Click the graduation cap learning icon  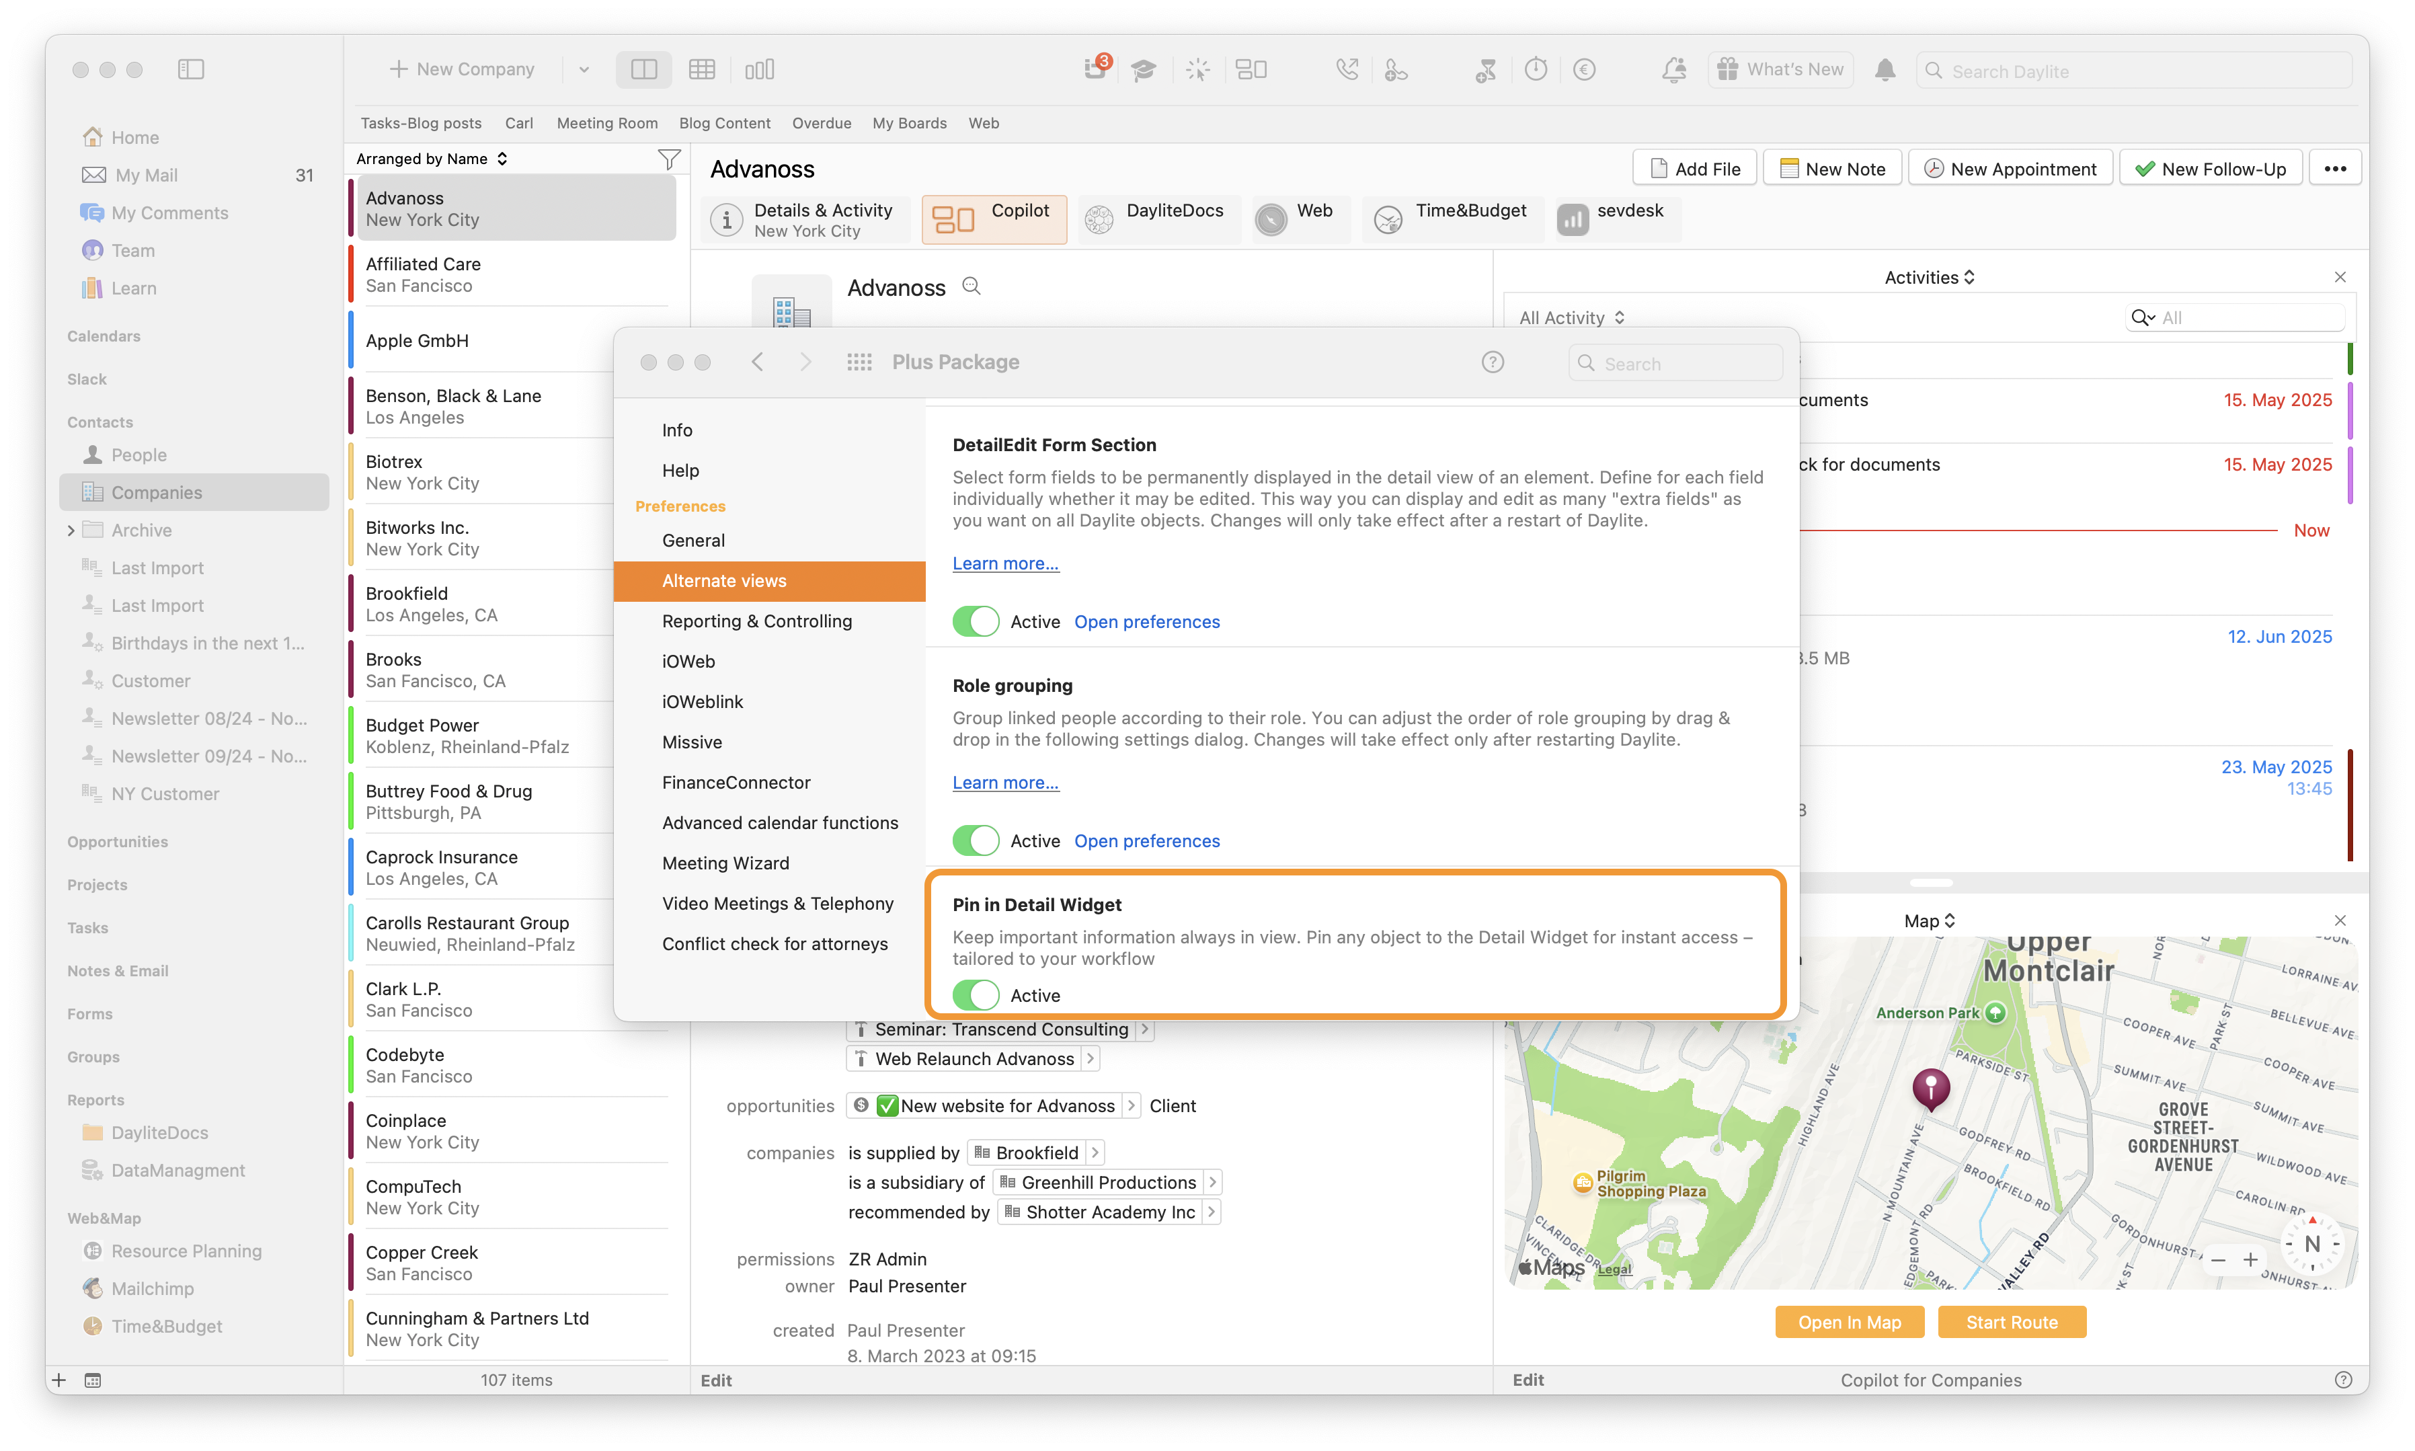point(1143,69)
